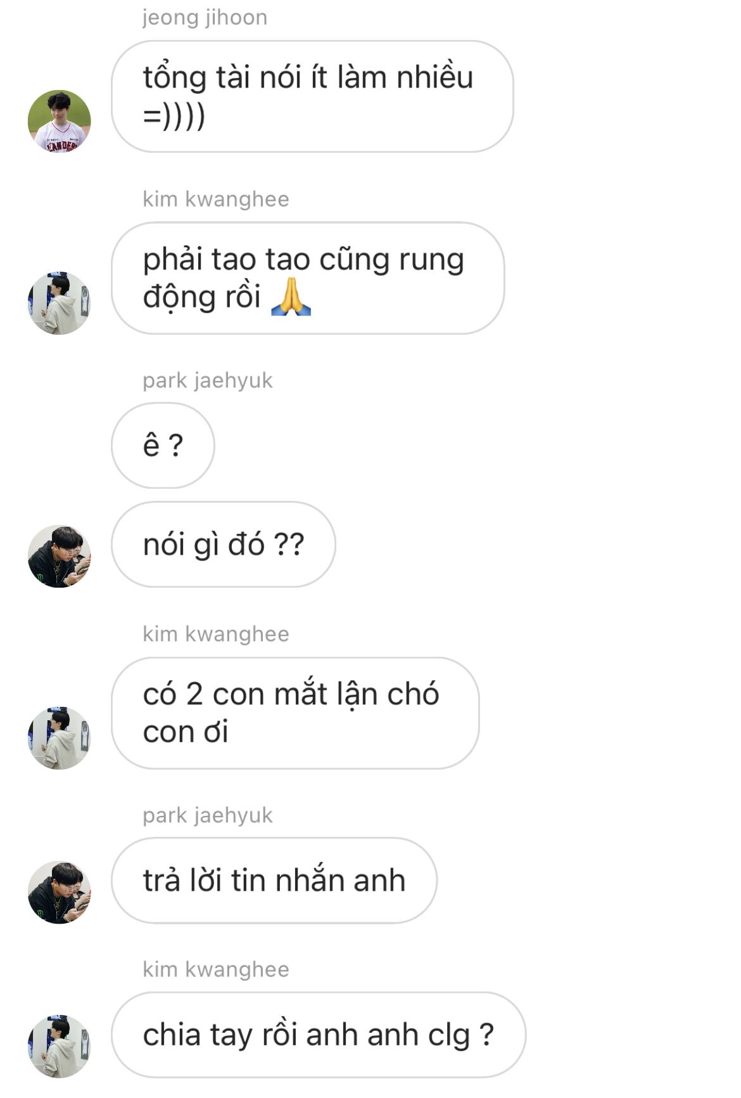
Task: Open park jaehyuk's avatar beside 'trả lời tin nhắn anh'
Action: (x=60, y=892)
